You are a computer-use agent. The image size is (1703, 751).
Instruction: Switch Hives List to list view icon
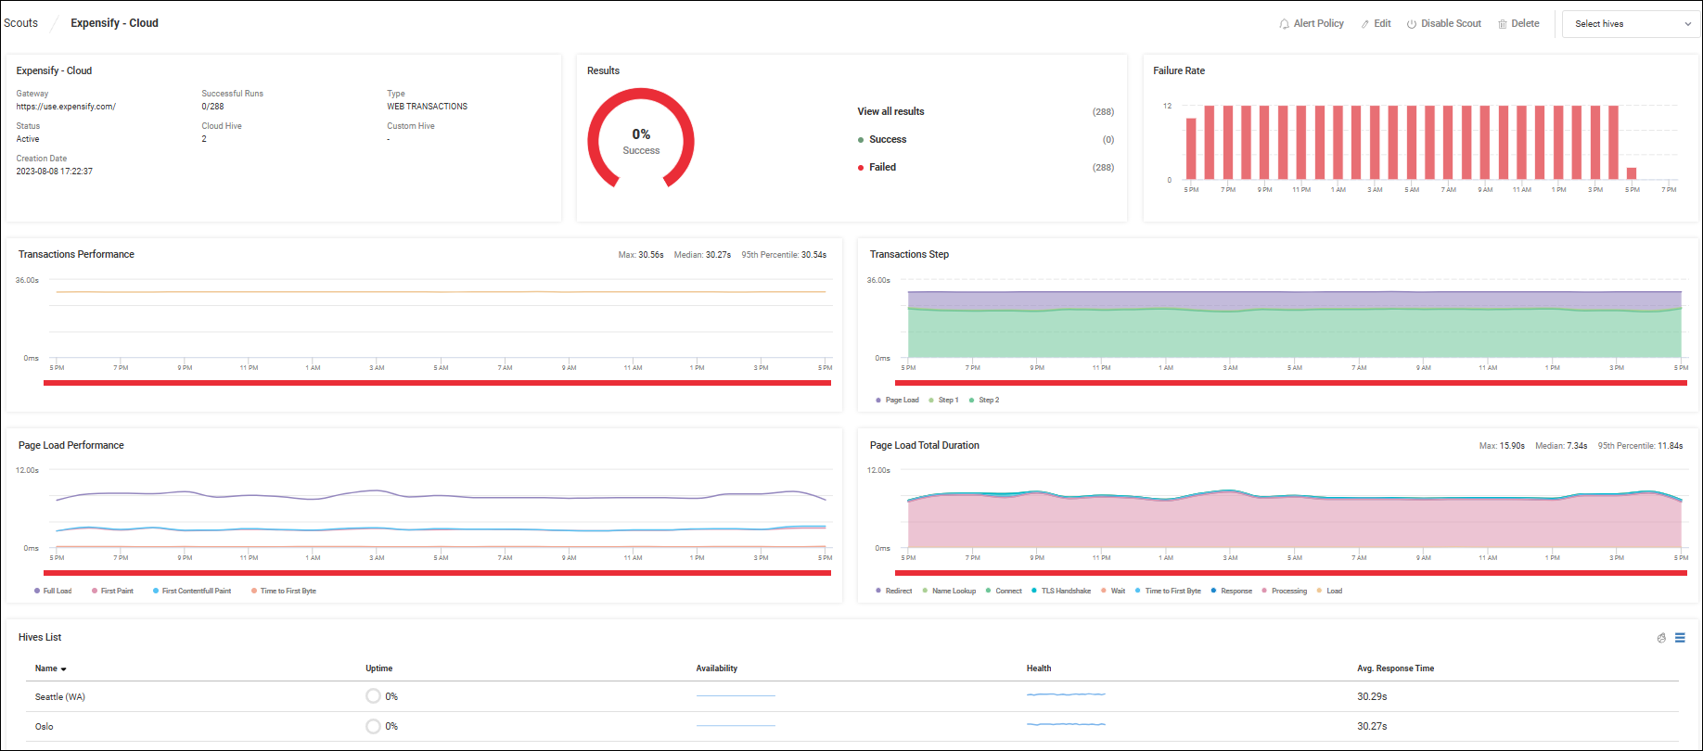coord(1680,638)
